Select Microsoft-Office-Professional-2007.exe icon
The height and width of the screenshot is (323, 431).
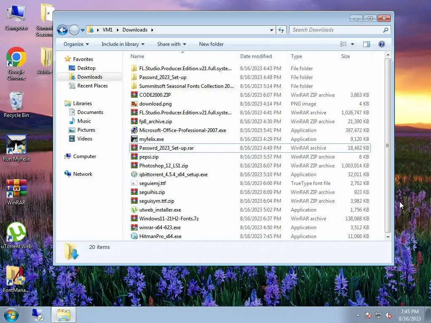134,130
